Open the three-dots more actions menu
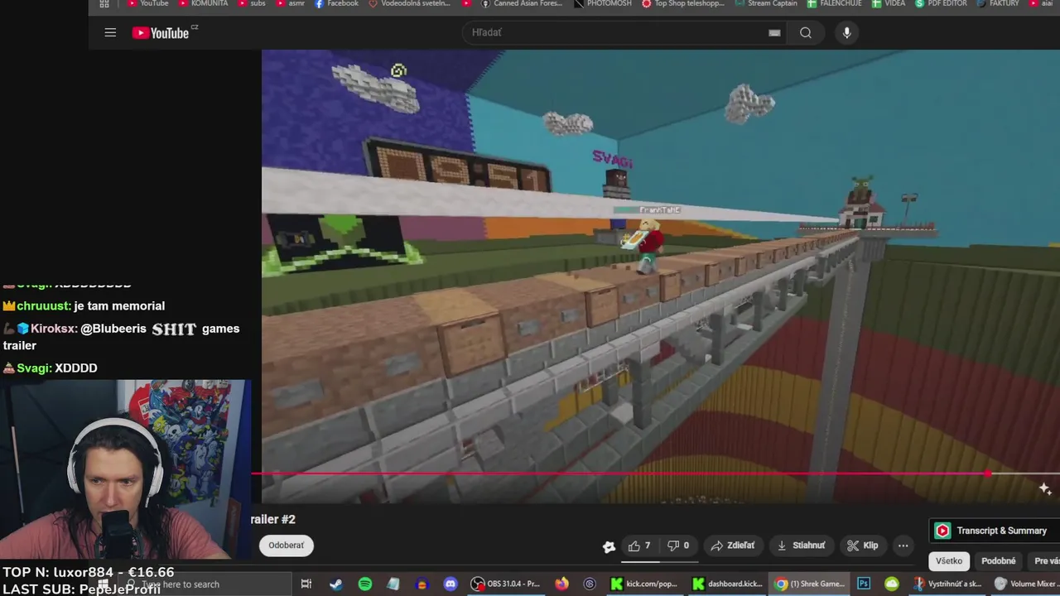The width and height of the screenshot is (1060, 596). coord(903,546)
